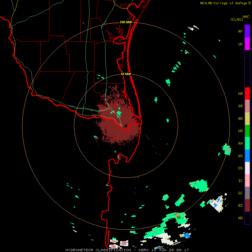The height and width of the screenshot is (252, 252).
Task: Click the 'BI' legend label
Action: pyautogui.click(x=240, y=206)
